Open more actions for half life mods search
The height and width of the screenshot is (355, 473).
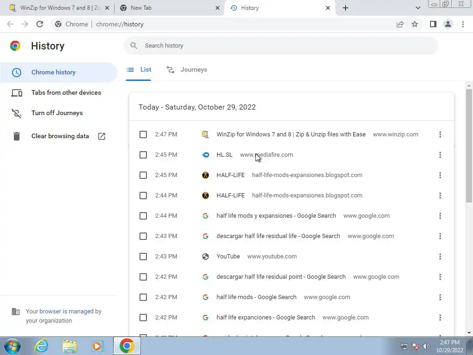(440, 297)
